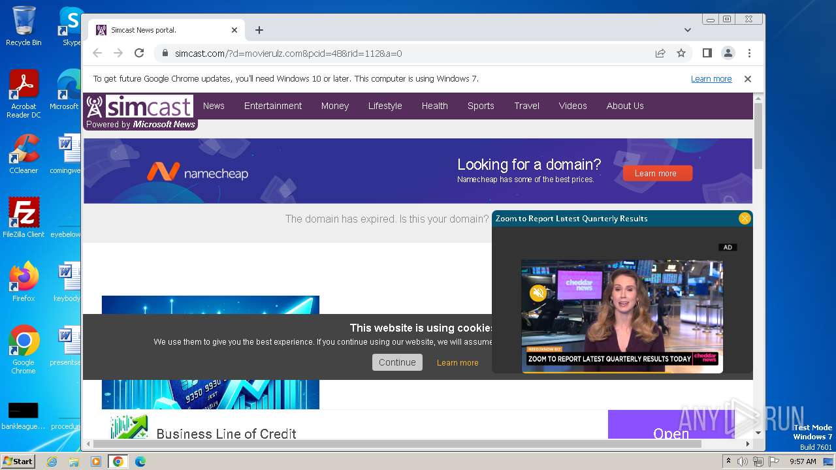Screen dimensions: 836x470
Task: Open the CCleaner desktop icon
Action: coord(24,155)
